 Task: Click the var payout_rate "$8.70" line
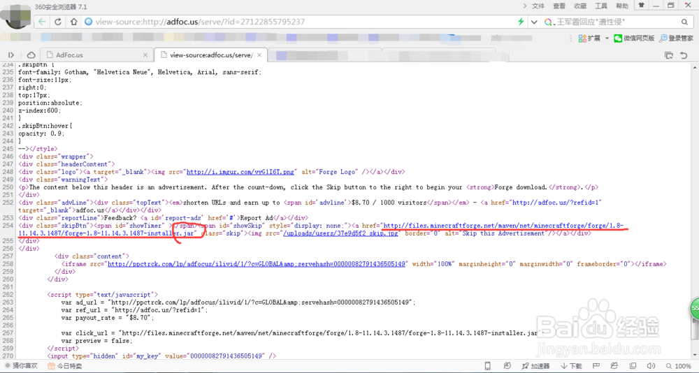(108, 318)
